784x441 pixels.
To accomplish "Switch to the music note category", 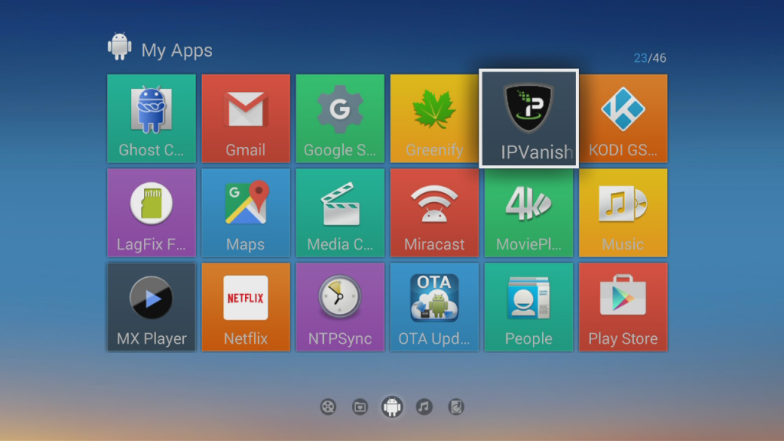I will [424, 407].
